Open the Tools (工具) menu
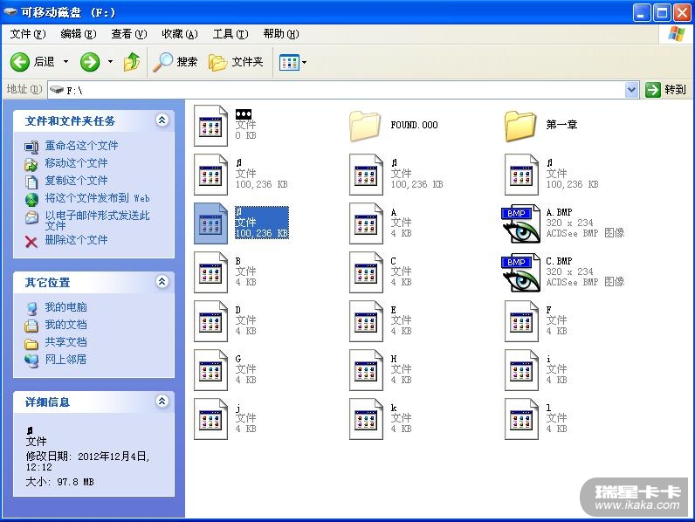This screenshot has height=522, width=695. (x=231, y=34)
